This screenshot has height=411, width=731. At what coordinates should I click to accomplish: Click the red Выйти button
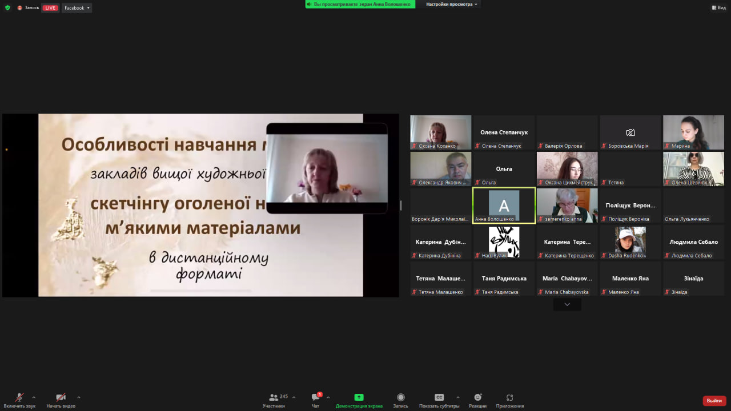tap(714, 400)
